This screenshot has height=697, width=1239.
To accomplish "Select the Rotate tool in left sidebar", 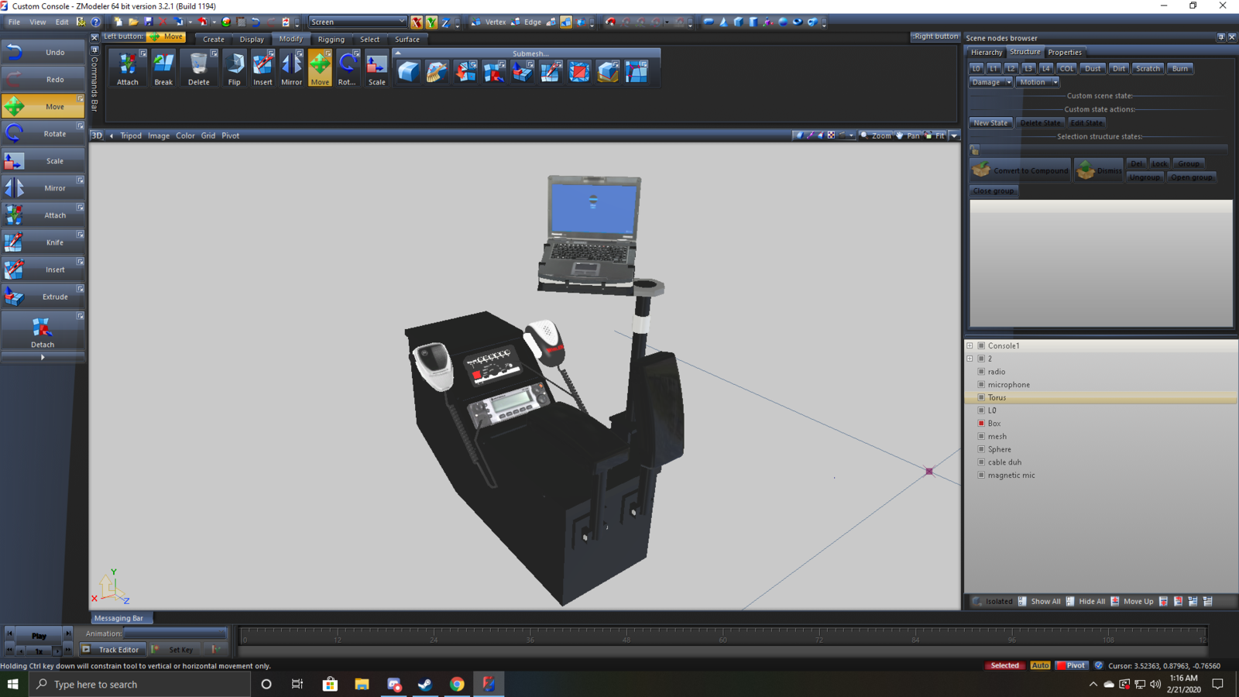I will tap(43, 134).
